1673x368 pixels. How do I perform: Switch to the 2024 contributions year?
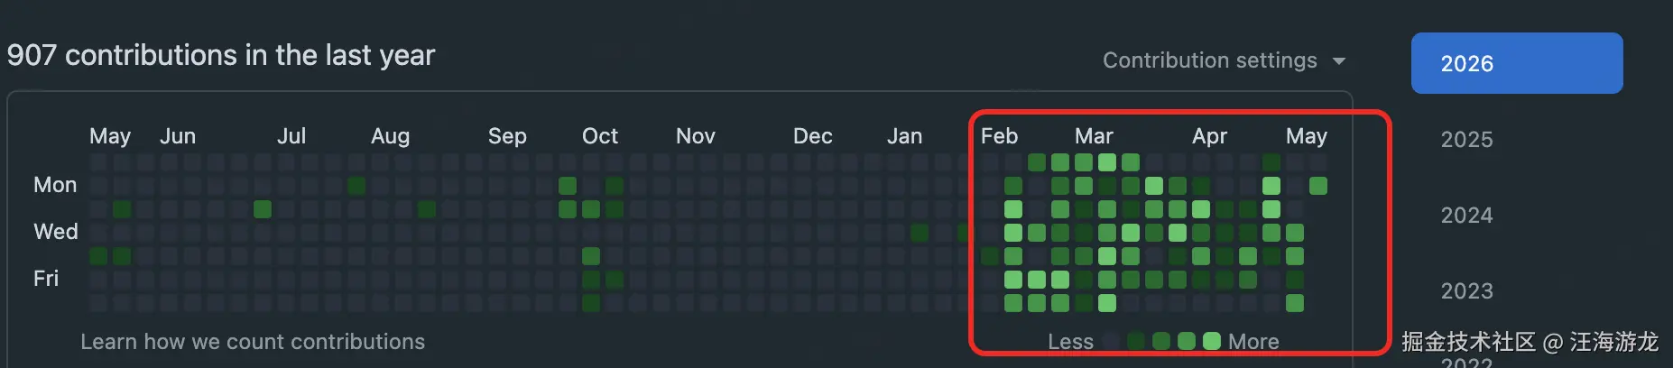(1466, 215)
